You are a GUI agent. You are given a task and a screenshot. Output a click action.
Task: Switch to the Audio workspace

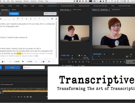pyautogui.click(x=33, y=6)
